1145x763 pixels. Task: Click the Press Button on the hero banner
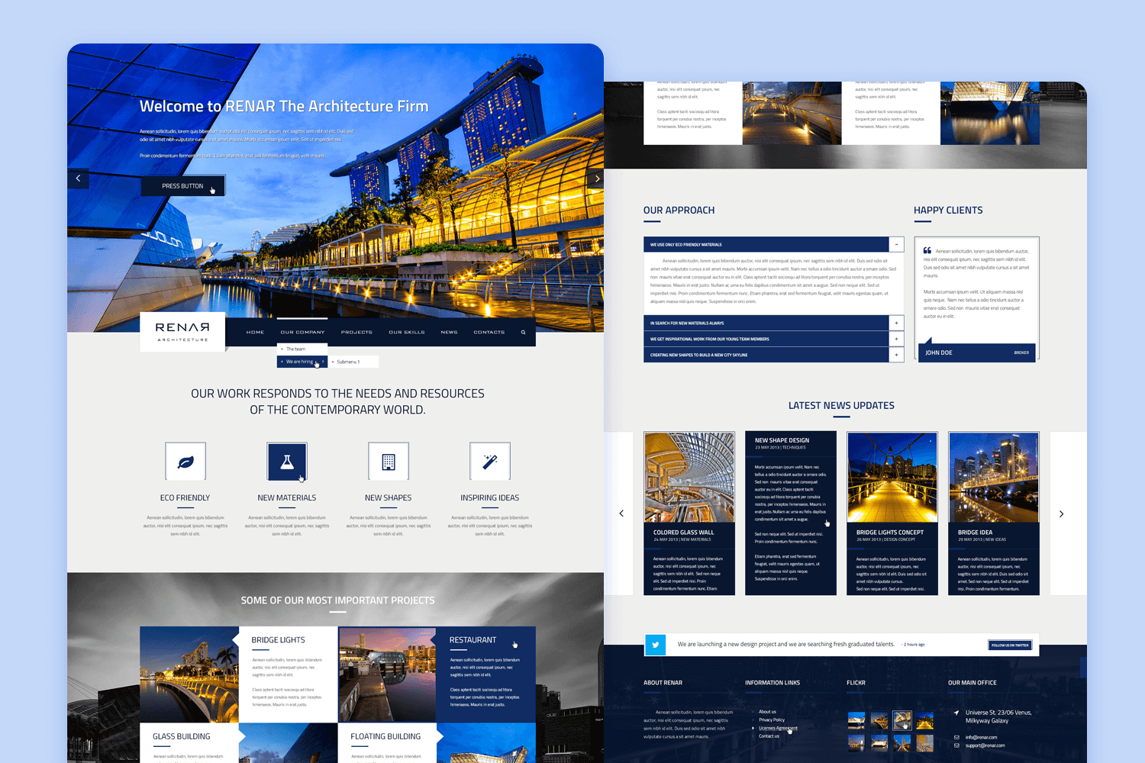[183, 185]
